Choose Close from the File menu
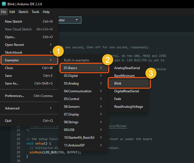194x163 pixels. (x=29, y=68)
